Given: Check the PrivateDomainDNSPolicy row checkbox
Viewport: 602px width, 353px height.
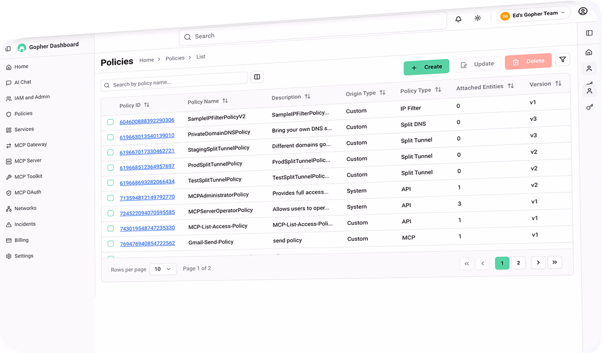Looking at the screenshot, I should click(111, 137).
